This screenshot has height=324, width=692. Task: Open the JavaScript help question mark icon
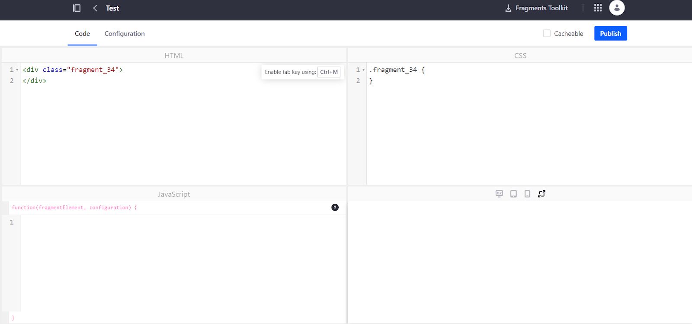coord(335,207)
